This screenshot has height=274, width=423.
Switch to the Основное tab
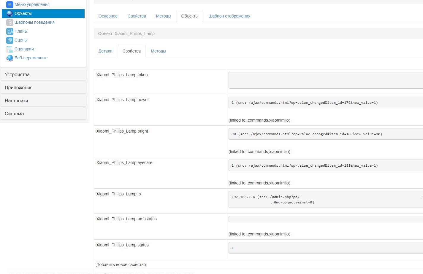(x=108, y=16)
